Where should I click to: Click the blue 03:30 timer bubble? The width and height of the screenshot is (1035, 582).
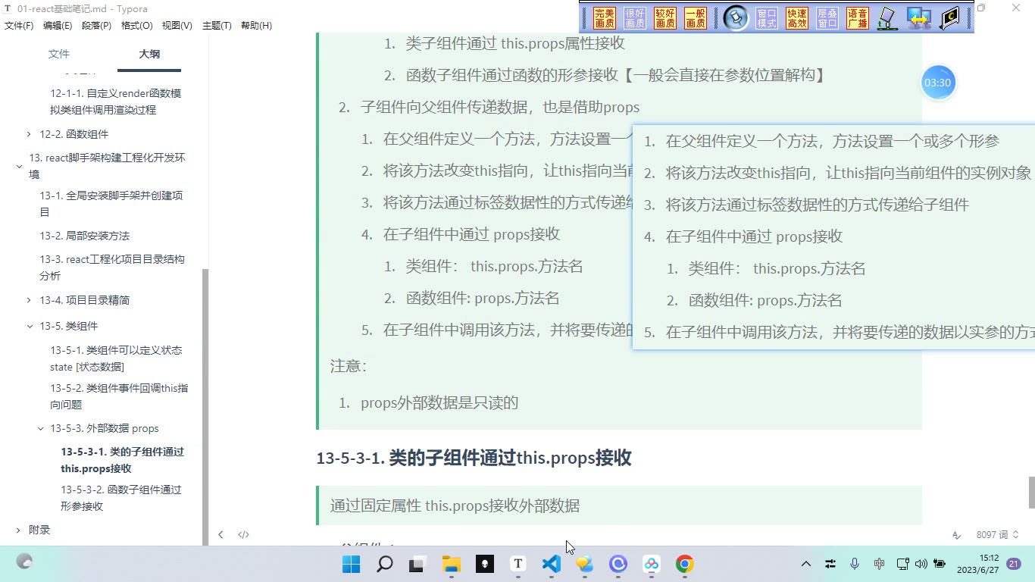coord(938,83)
